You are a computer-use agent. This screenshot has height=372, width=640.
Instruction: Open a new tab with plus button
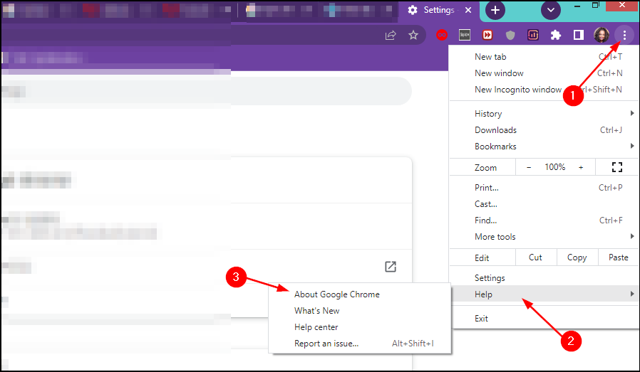pos(495,10)
